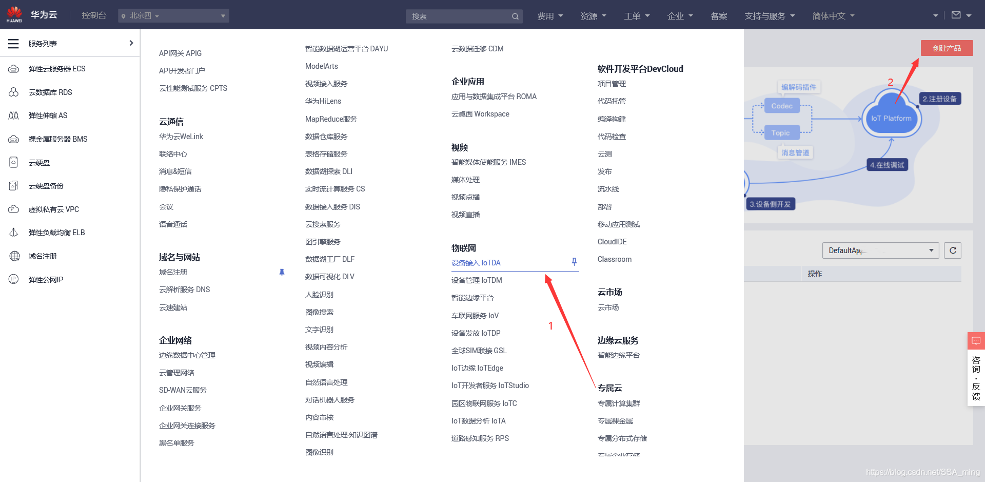Click the 创建产品 button
The width and height of the screenshot is (985, 482).
947,48
